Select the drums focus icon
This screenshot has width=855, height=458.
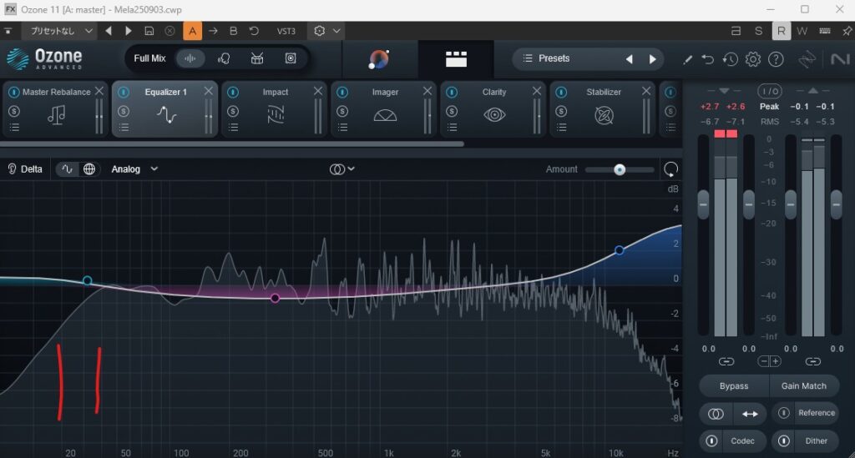pos(257,59)
